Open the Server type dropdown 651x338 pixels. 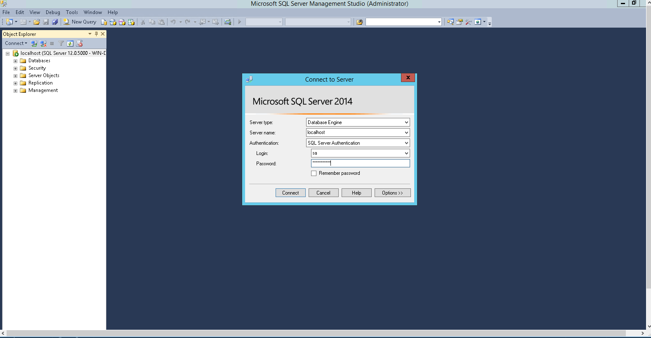406,122
